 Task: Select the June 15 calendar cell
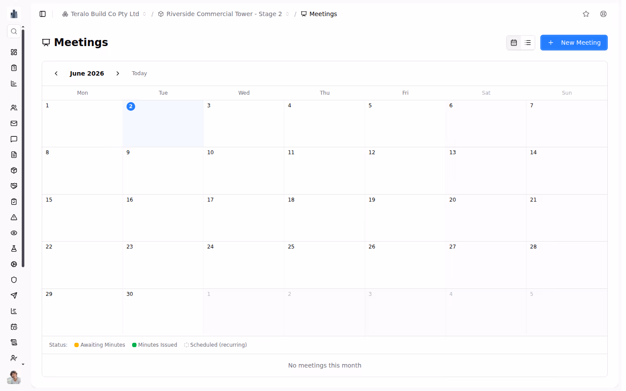tap(82, 218)
